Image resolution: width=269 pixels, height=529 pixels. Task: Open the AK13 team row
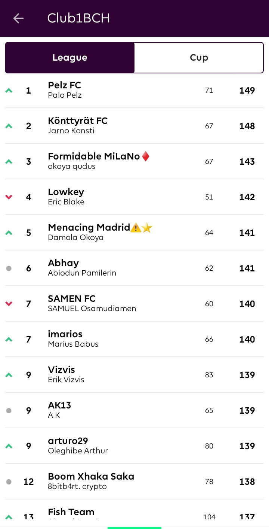[134, 410]
